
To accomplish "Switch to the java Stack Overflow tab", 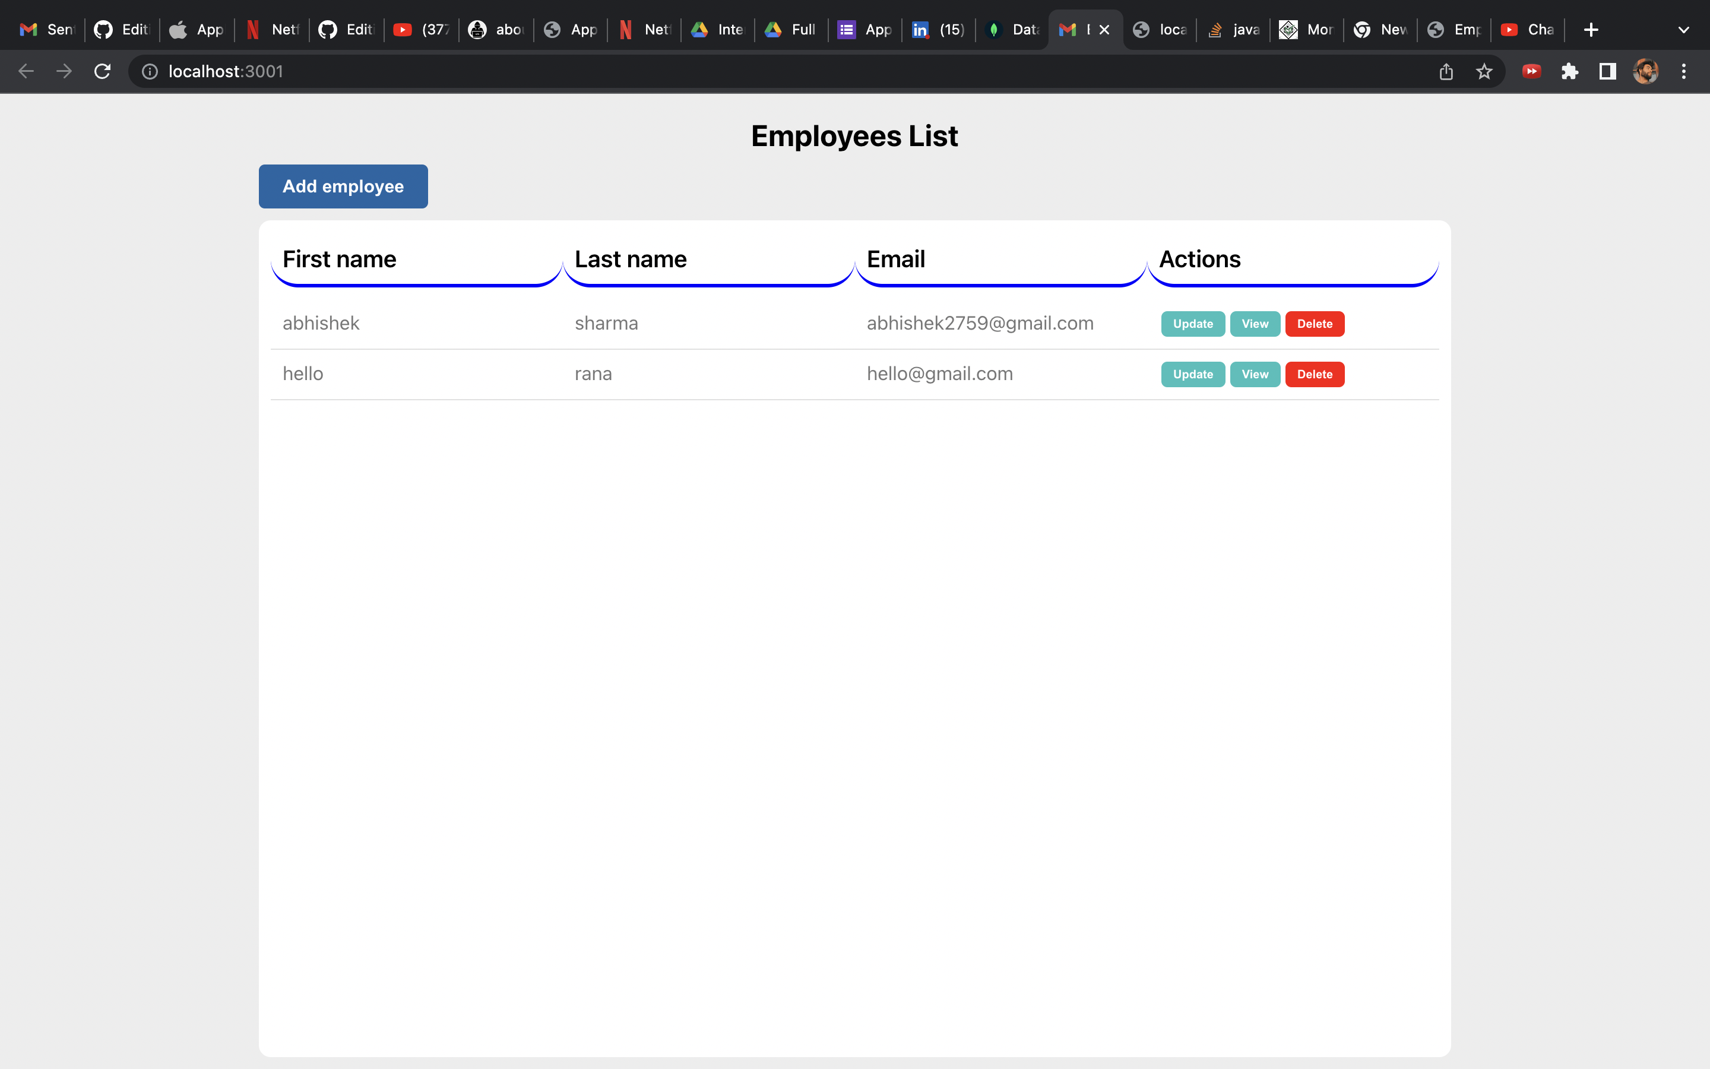I will coord(1233,30).
